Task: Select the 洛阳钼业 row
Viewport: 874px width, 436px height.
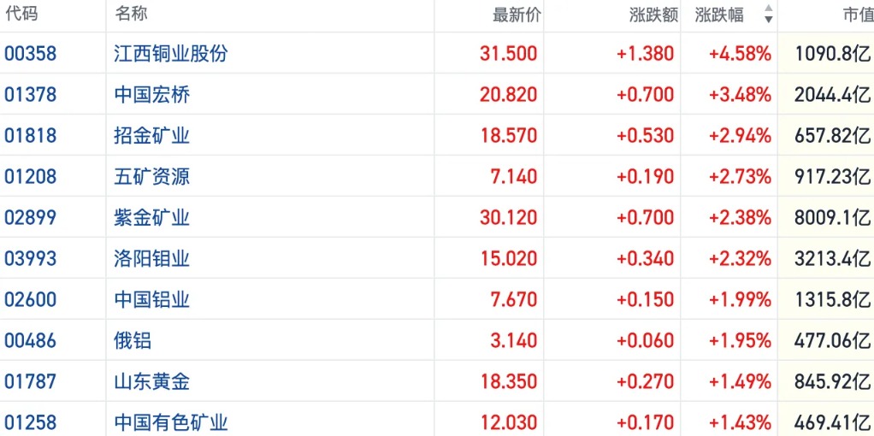Action: (437, 259)
